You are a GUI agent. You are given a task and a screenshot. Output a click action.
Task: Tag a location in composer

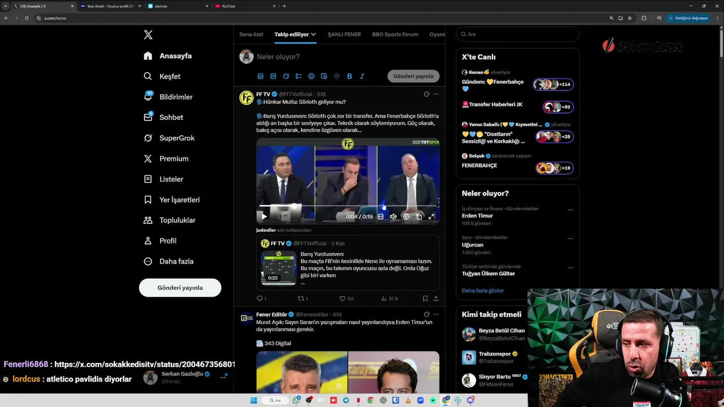tap(337, 76)
